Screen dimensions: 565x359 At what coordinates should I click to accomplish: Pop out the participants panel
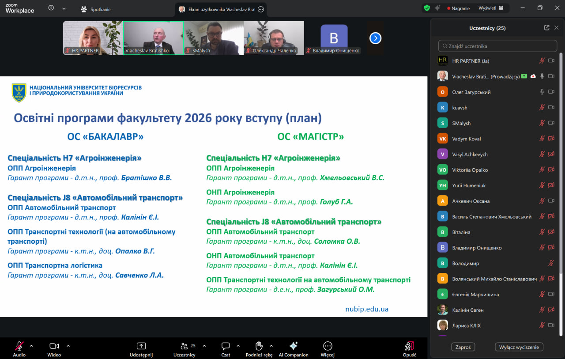pyautogui.click(x=546, y=28)
